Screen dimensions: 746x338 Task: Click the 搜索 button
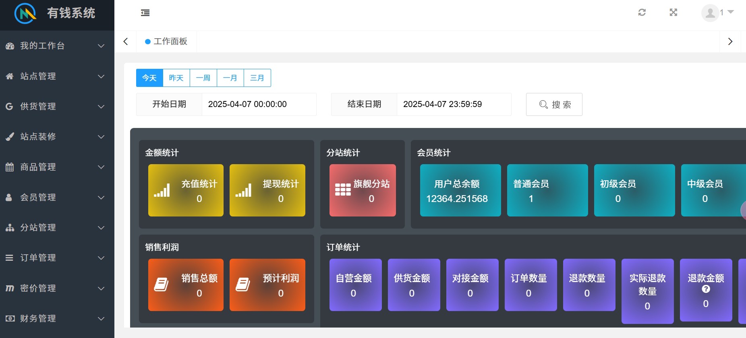[x=554, y=105]
